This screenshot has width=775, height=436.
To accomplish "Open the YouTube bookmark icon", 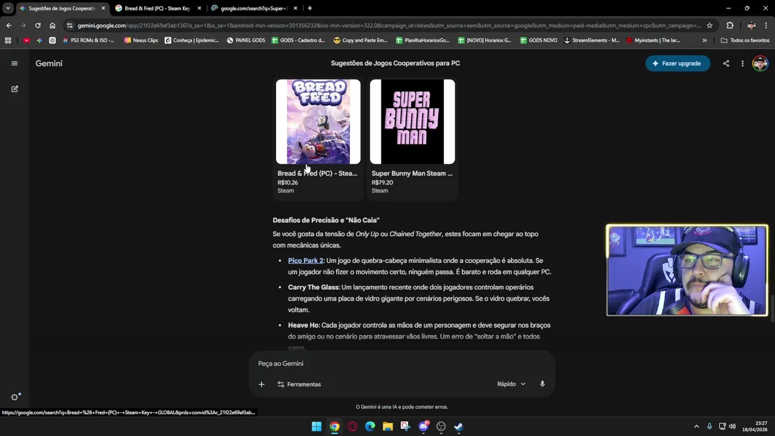I will 26,41.
